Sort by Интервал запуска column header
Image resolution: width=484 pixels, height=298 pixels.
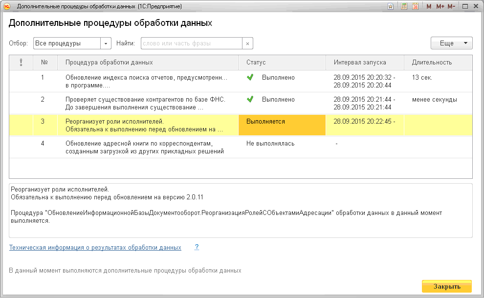[x=365, y=63]
